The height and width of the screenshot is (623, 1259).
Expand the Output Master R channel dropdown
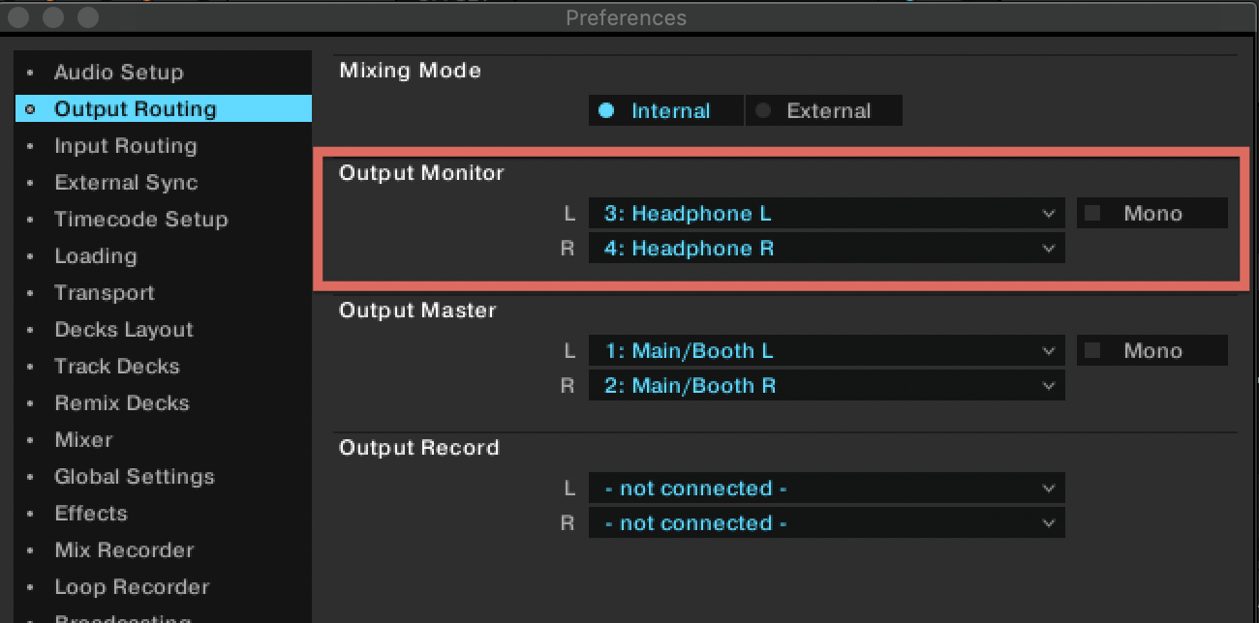pos(826,386)
